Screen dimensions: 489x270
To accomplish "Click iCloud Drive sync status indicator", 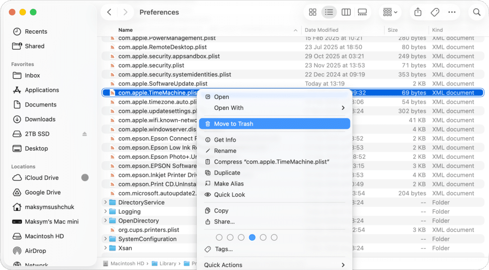I will coord(85,178).
